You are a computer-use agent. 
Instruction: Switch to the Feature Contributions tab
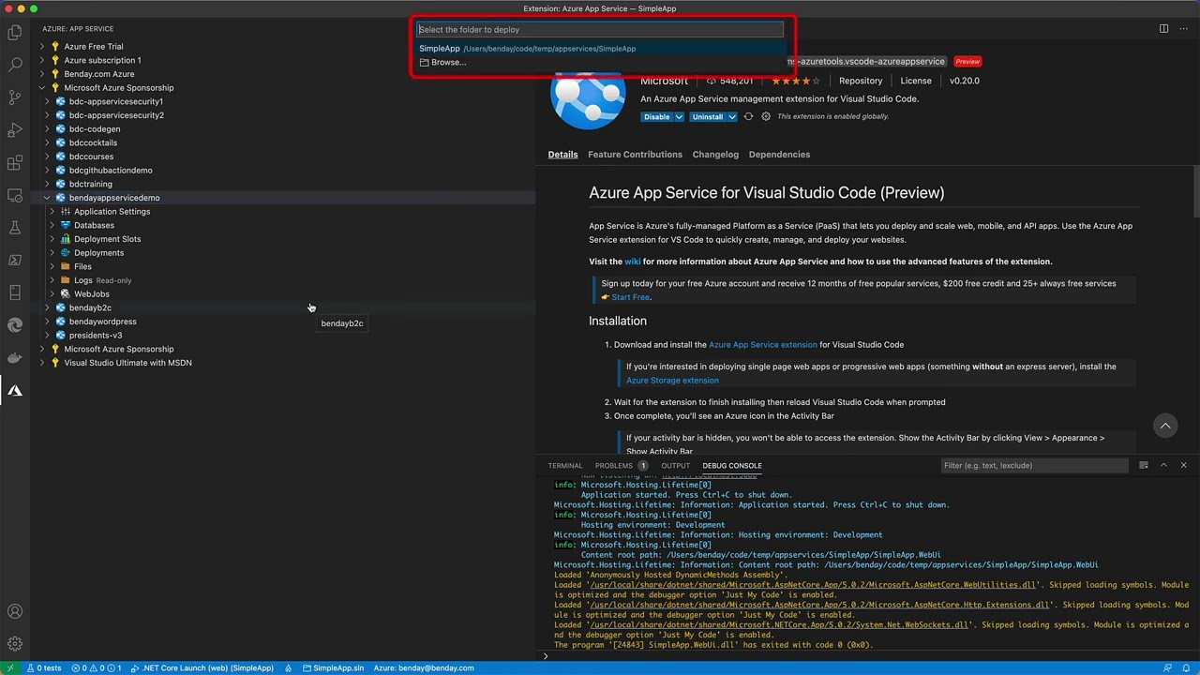tap(635, 155)
